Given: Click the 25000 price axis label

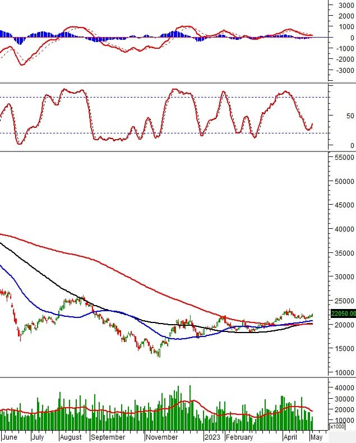Looking at the screenshot, I should point(344,301).
